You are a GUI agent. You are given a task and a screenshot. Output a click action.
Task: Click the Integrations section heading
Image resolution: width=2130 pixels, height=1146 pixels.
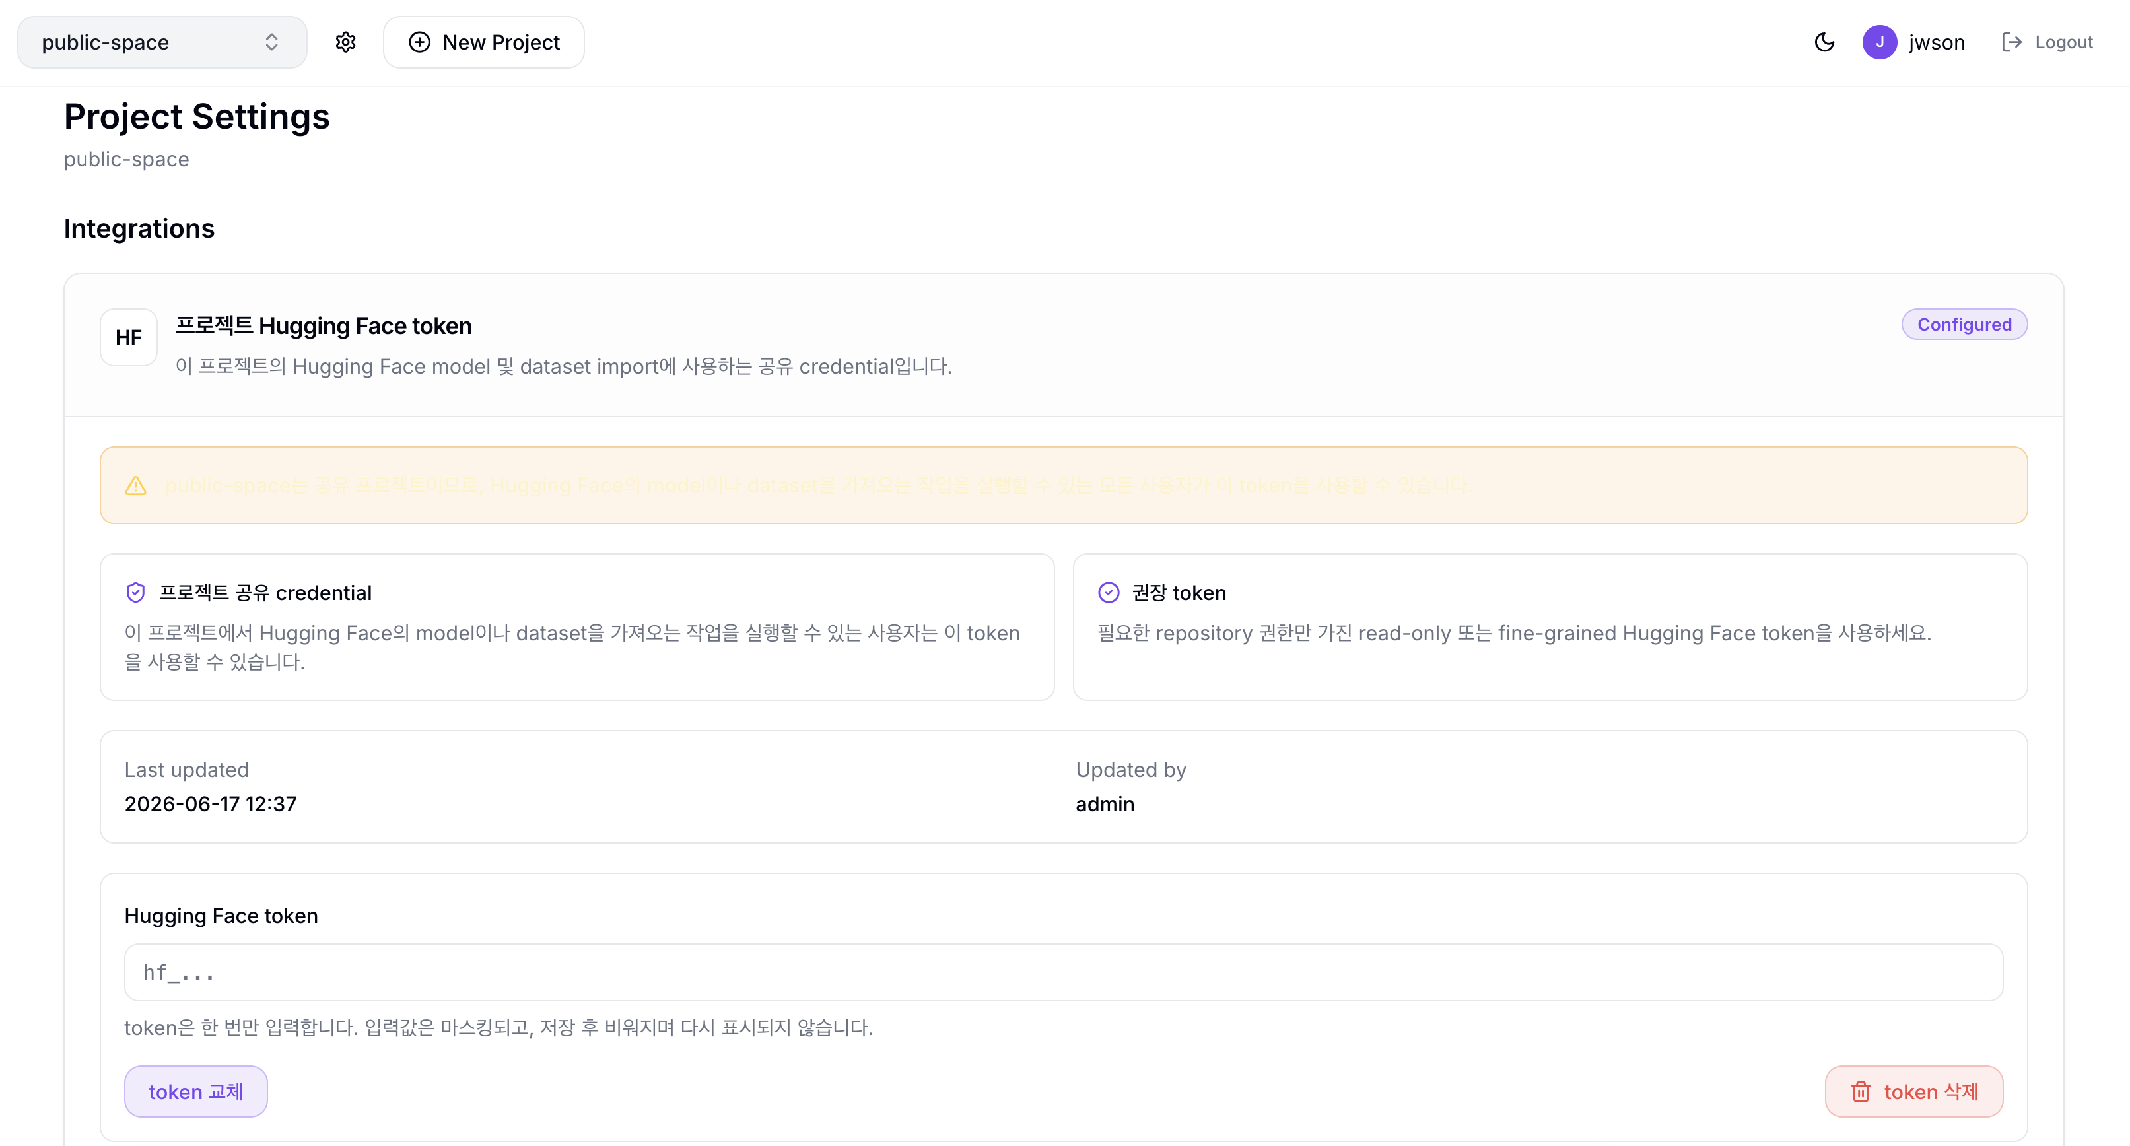point(139,228)
